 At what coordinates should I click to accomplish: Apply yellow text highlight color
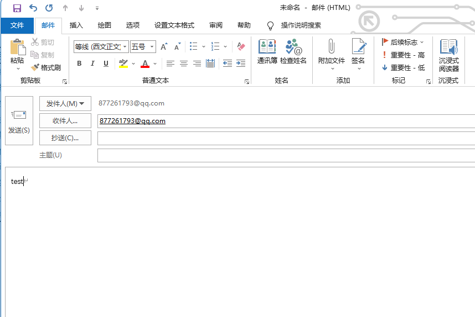[123, 64]
